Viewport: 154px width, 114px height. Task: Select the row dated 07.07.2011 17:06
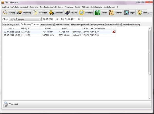point(59,35)
